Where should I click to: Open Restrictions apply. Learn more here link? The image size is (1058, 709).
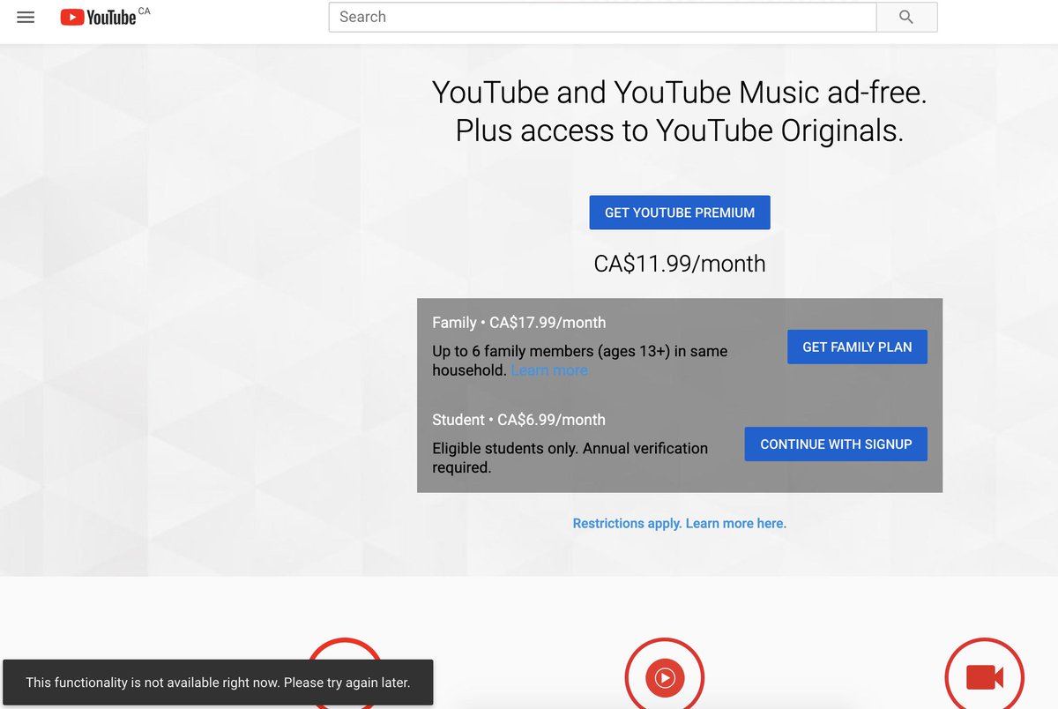pos(680,523)
